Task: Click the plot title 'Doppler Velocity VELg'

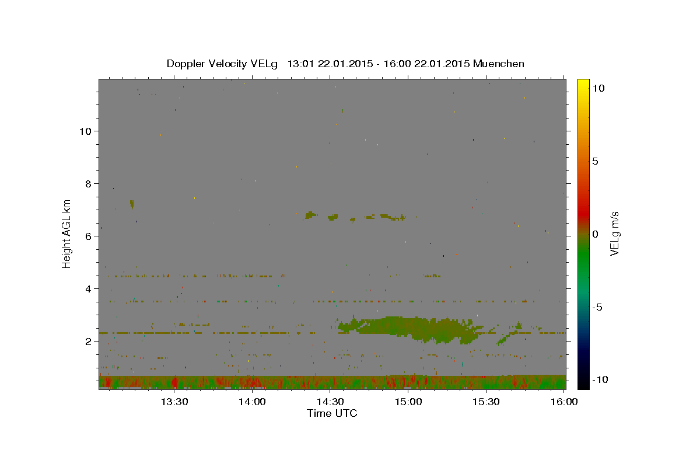Action: point(222,64)
